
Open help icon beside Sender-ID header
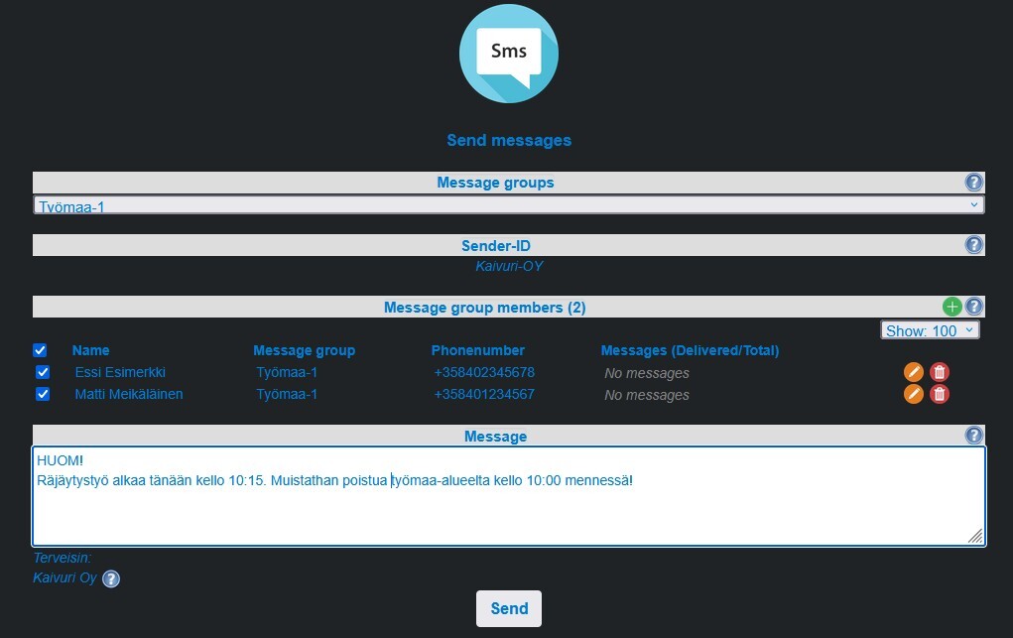tap(973, 245)
